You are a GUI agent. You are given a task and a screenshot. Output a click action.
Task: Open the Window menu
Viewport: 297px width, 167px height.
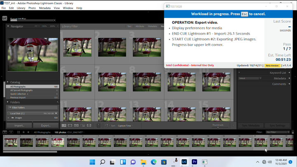click(68, 8)
